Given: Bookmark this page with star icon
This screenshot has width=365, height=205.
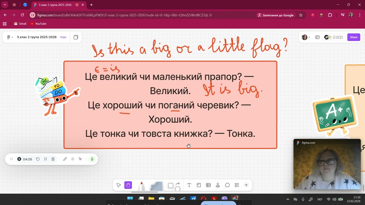Looking at the screenshot, I should coord(301,15).
